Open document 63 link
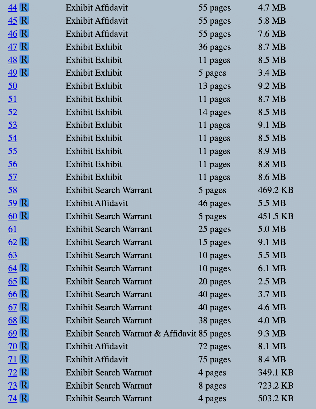This screenshot has height=409, width=316. (13, 255)
